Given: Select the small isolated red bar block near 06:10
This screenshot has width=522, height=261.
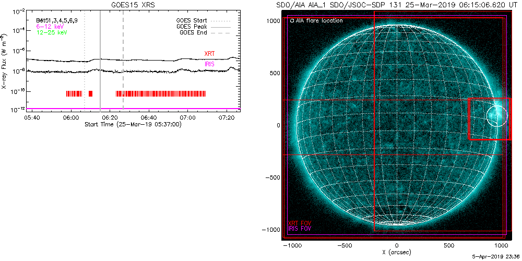Looking at the screenshot, I should coord(90,93).
